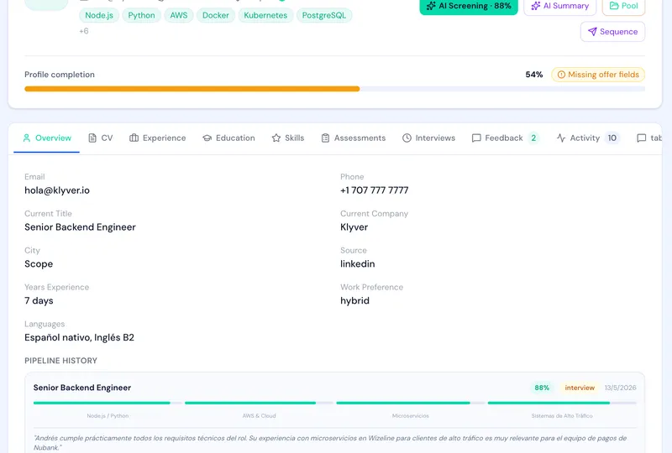The height and width of the screenshot is (453, 672).
Task: Open the Skills tab
Action: click(288, 138)
